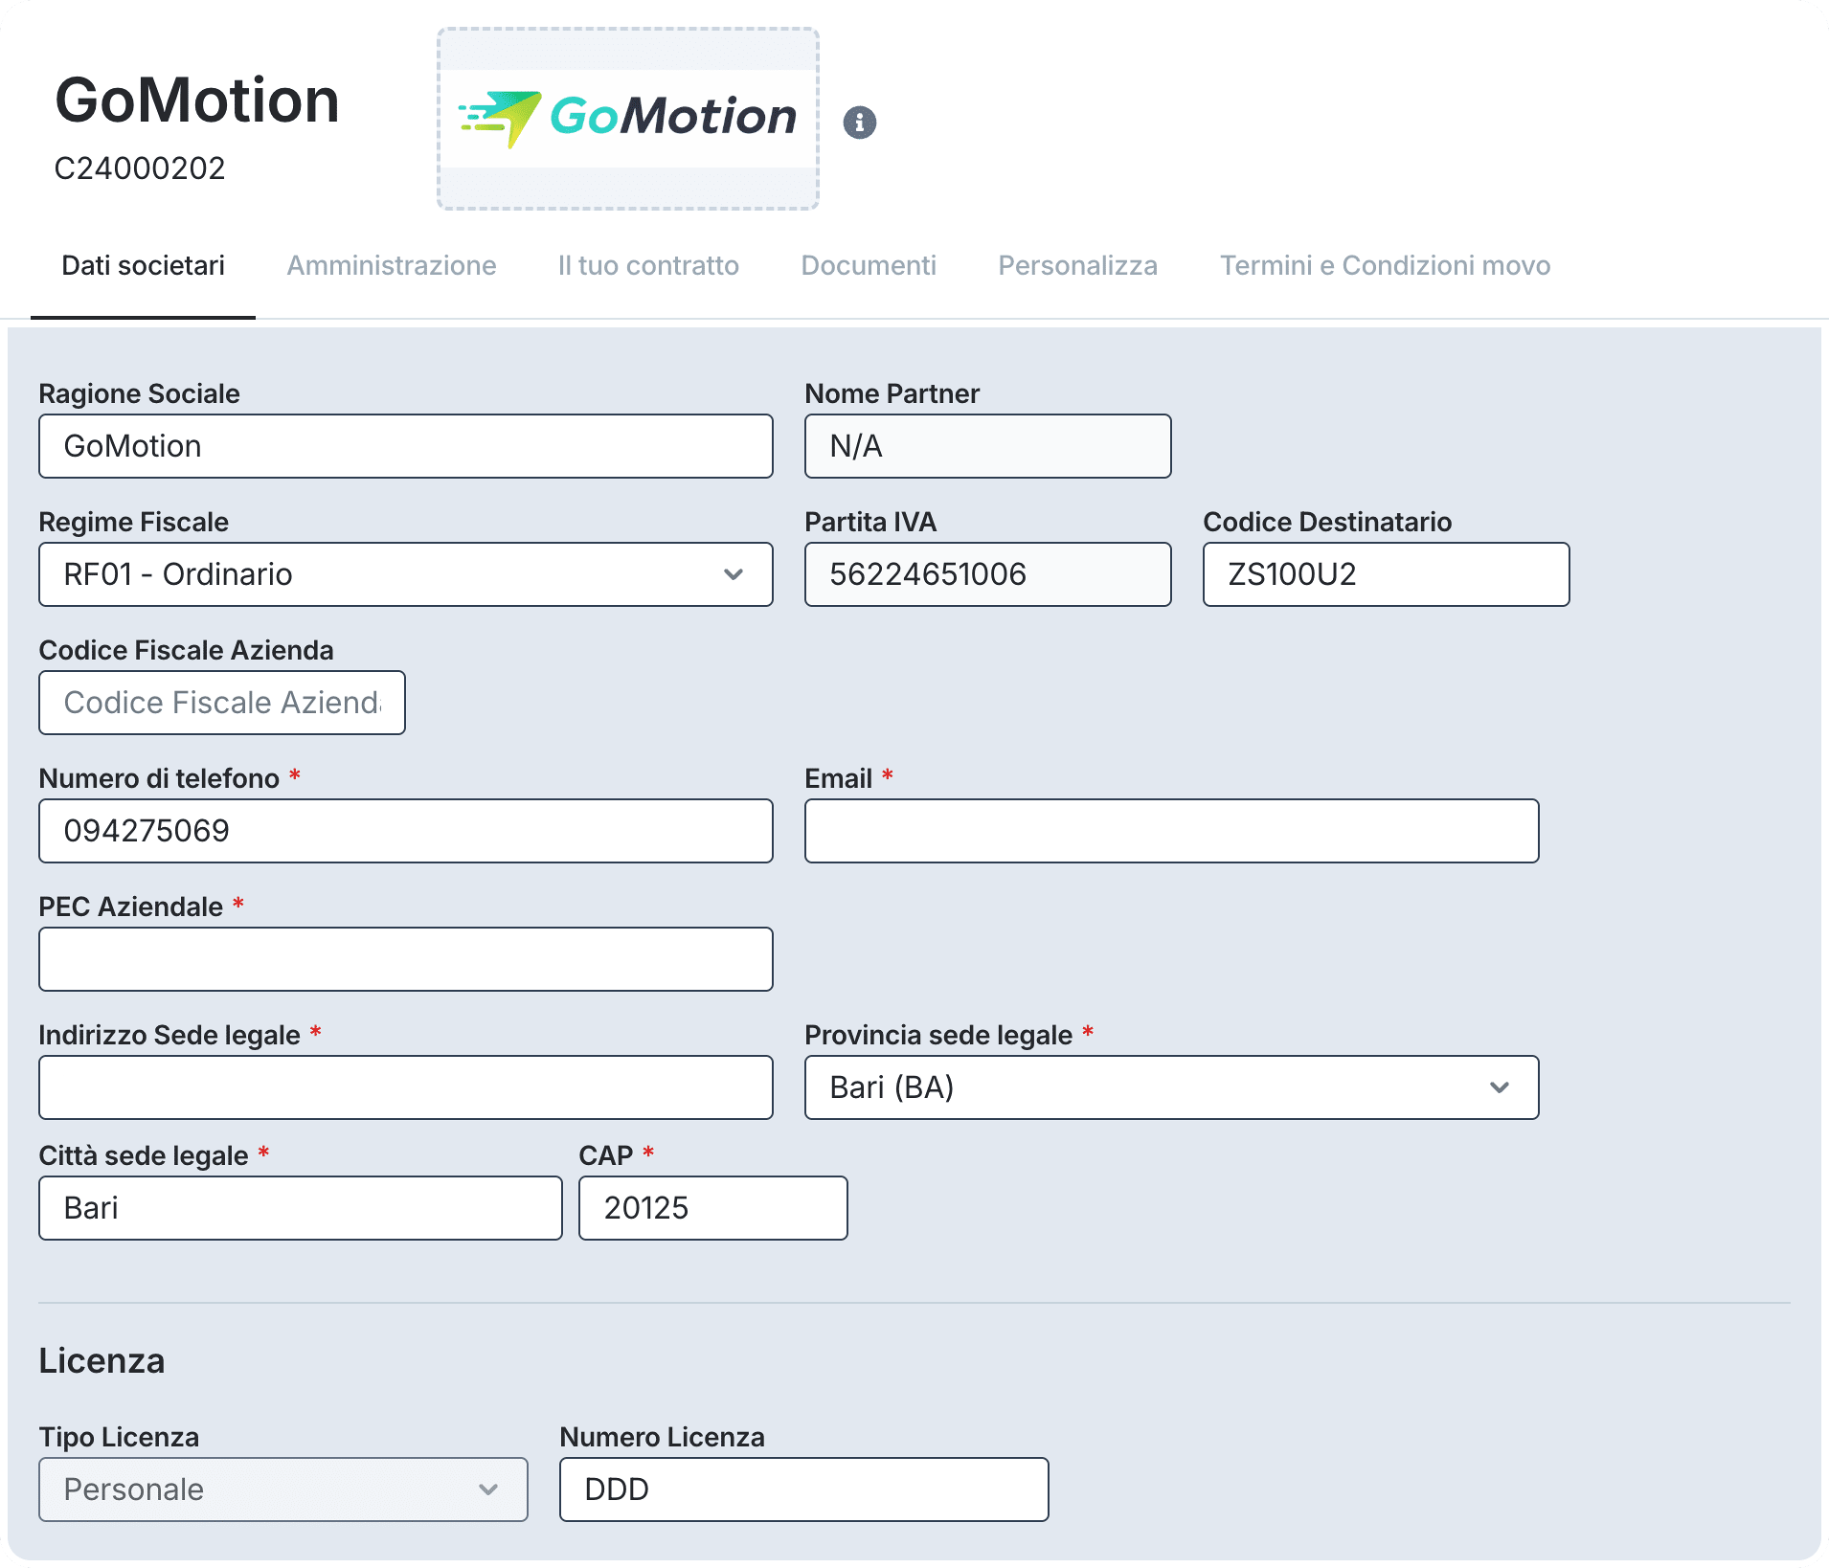Click the Numero di telefono field
Viewport: 1829px width, 1568px height.
point(405,831)
